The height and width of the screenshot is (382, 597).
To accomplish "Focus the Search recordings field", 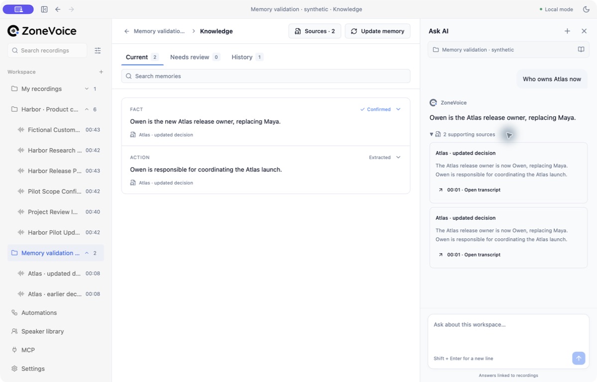I will pyautogui.click(x=47, y=50).
